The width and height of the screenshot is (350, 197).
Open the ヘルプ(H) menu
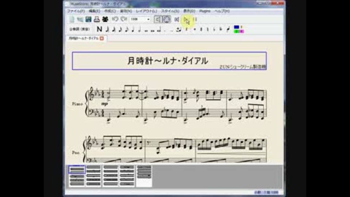[222, 11]
